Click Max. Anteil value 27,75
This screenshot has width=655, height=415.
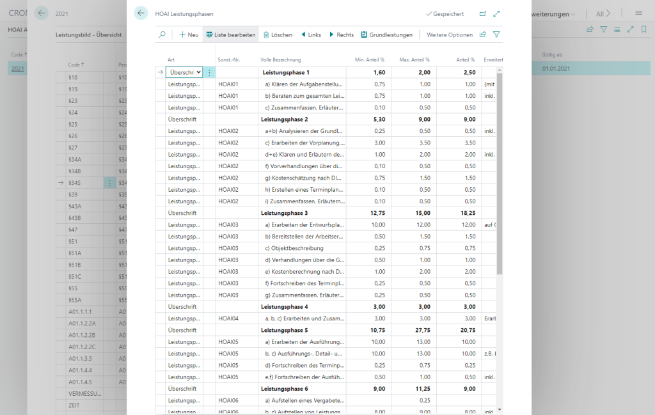point(414,330)
